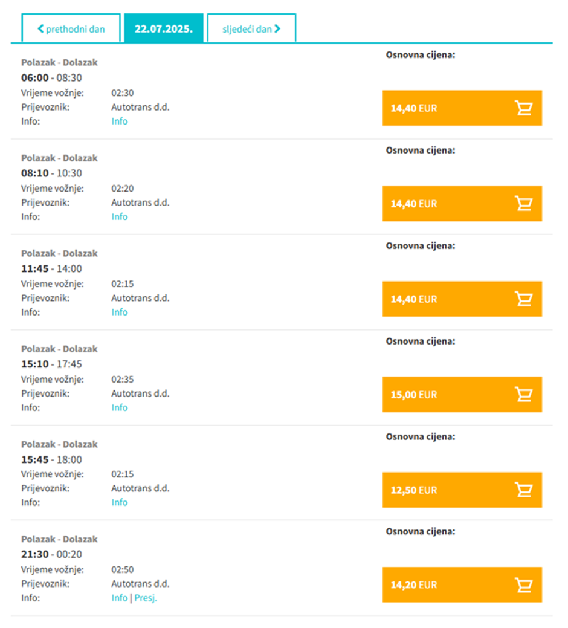Open Info link for 06:00 bus
The width and height of the screenshot is (568, 628).
(x=119, y=121)
